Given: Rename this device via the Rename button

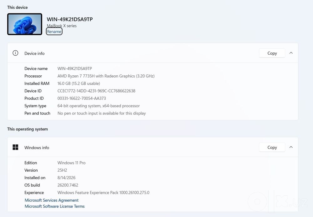Looking at the screenshot, I should (x=54, y=32).
